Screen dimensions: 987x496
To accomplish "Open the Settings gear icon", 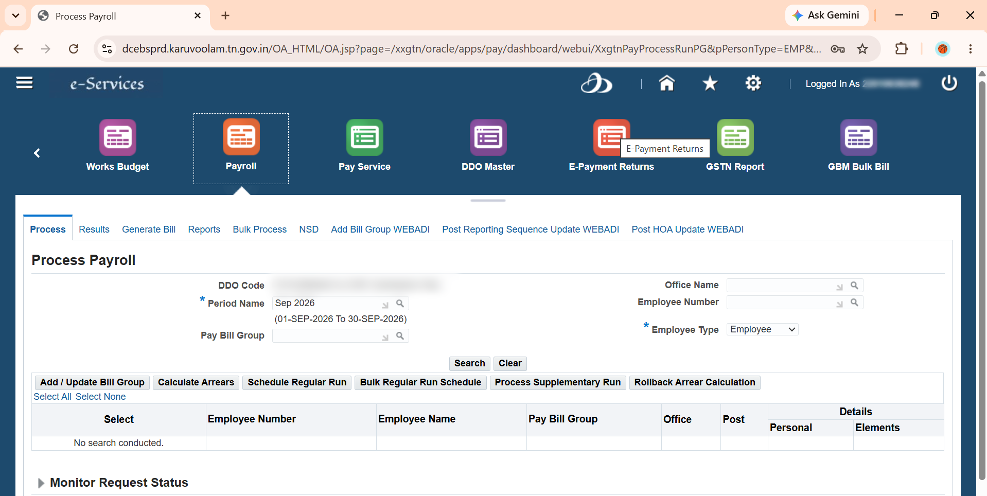I will click(x=753, y=83).
